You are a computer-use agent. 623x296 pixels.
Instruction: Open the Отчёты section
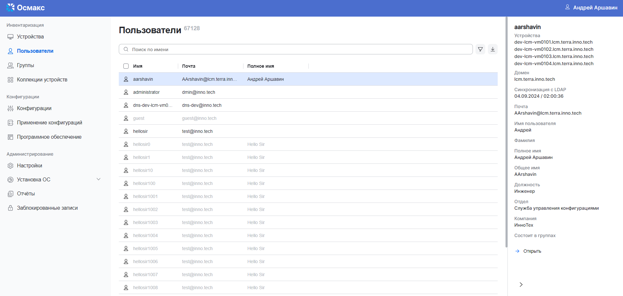(x=26, y=194)
